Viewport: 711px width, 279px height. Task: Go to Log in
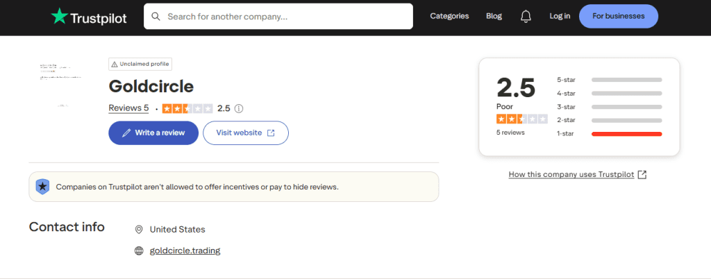pyautogui.click(x=560, y=16)
